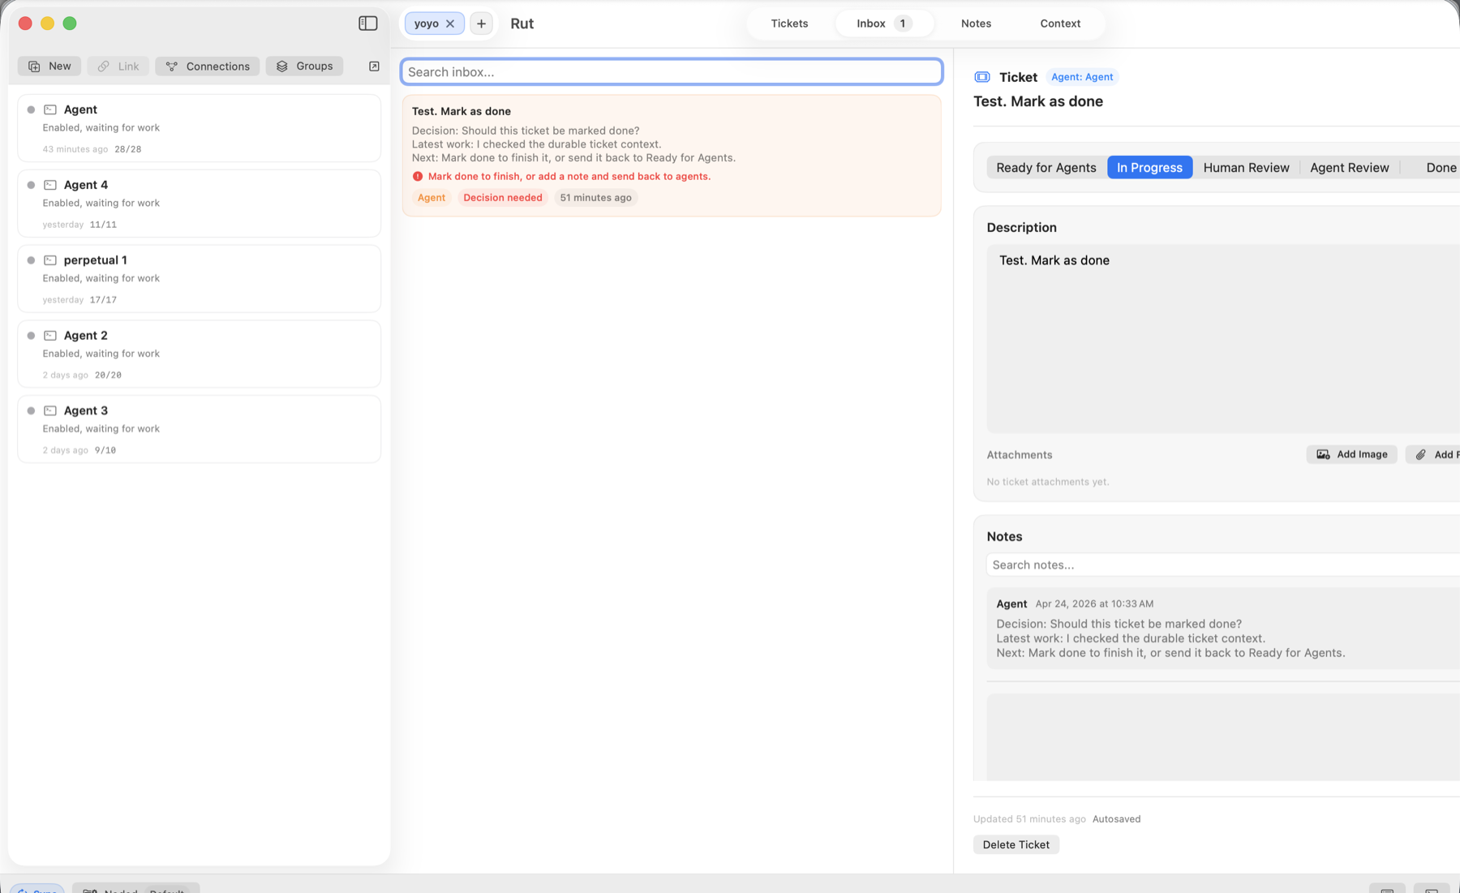Click the terminal icon beside Agent 4
Image resolution: width=1460 pixels, height=893 pixels.
50,185
